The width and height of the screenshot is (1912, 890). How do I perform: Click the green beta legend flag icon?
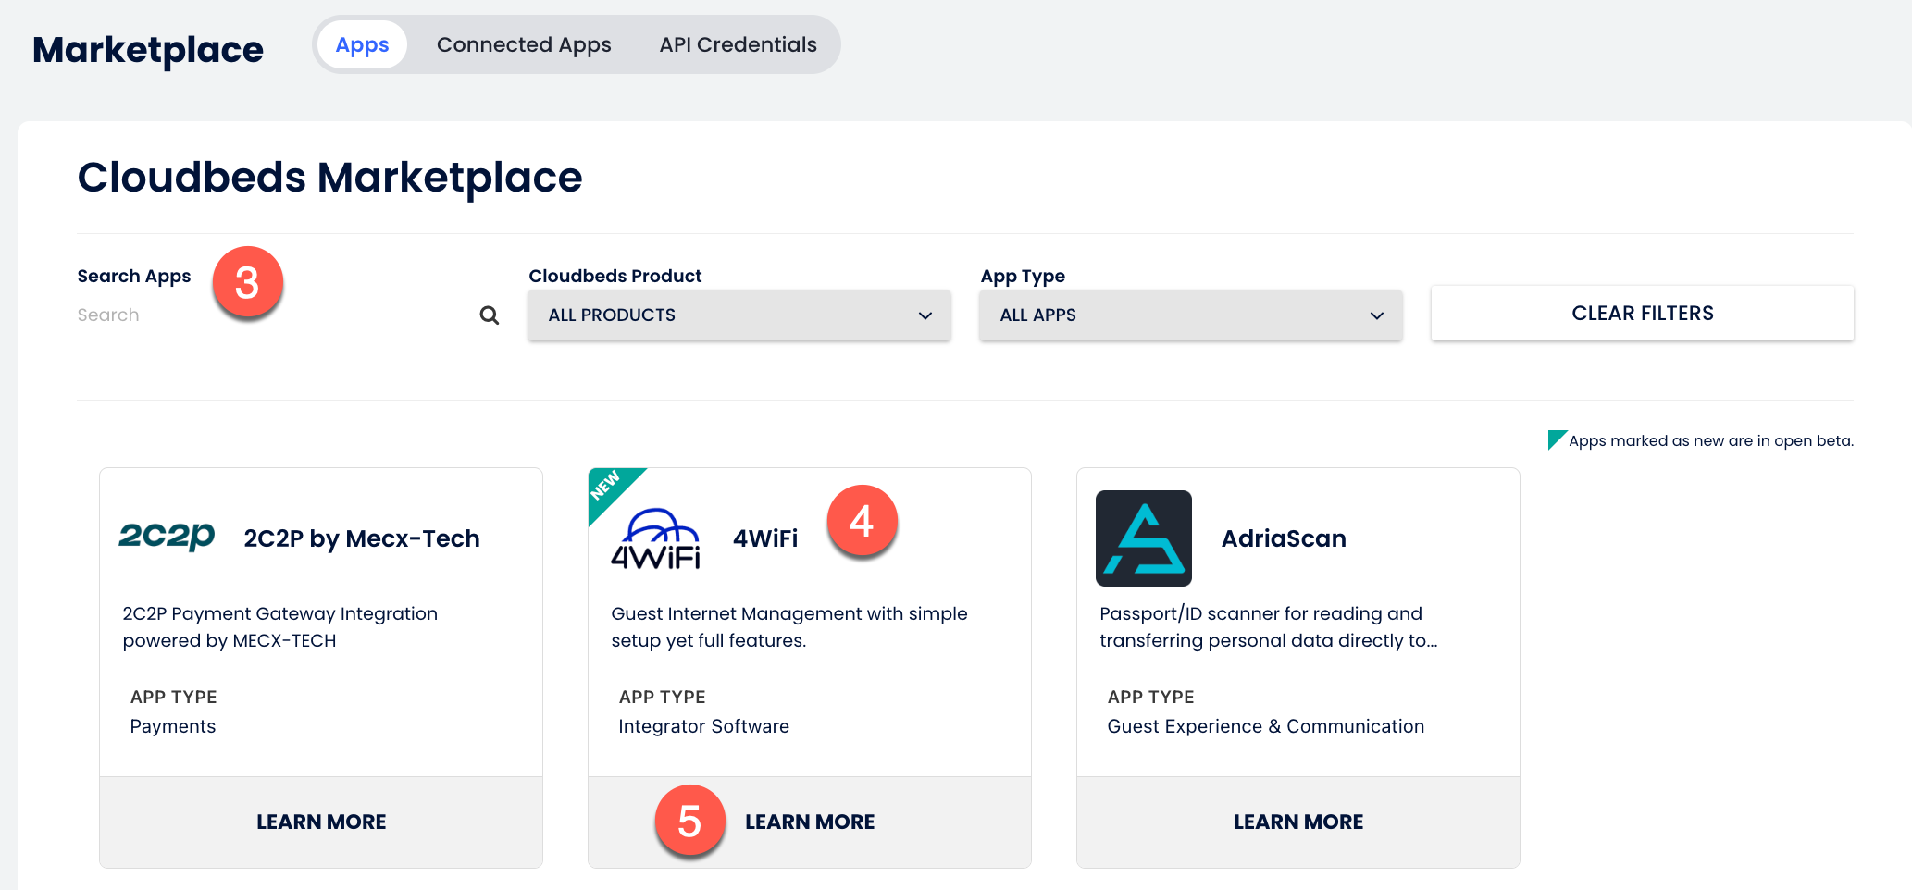[x=1556, y=439]
